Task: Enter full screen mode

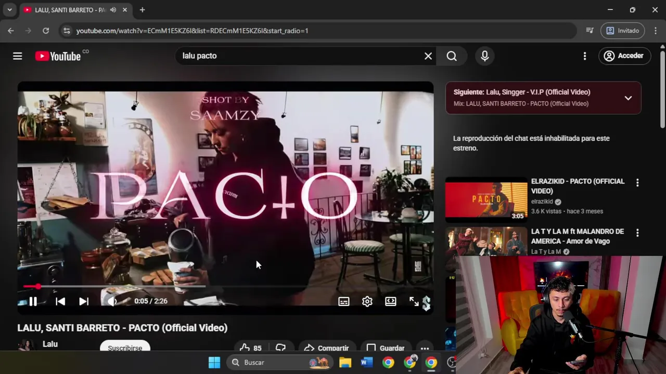Action: click(x=414, y=301)
